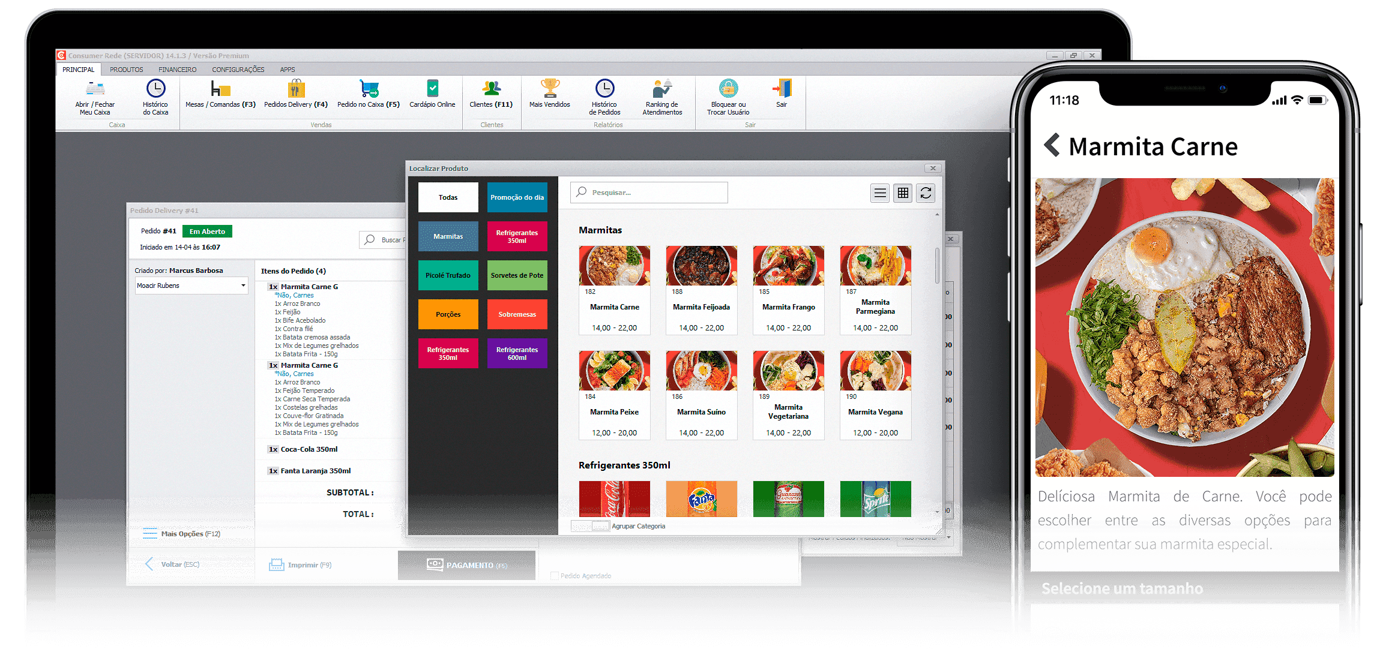Open Cardápio Online

coord(432,94)
